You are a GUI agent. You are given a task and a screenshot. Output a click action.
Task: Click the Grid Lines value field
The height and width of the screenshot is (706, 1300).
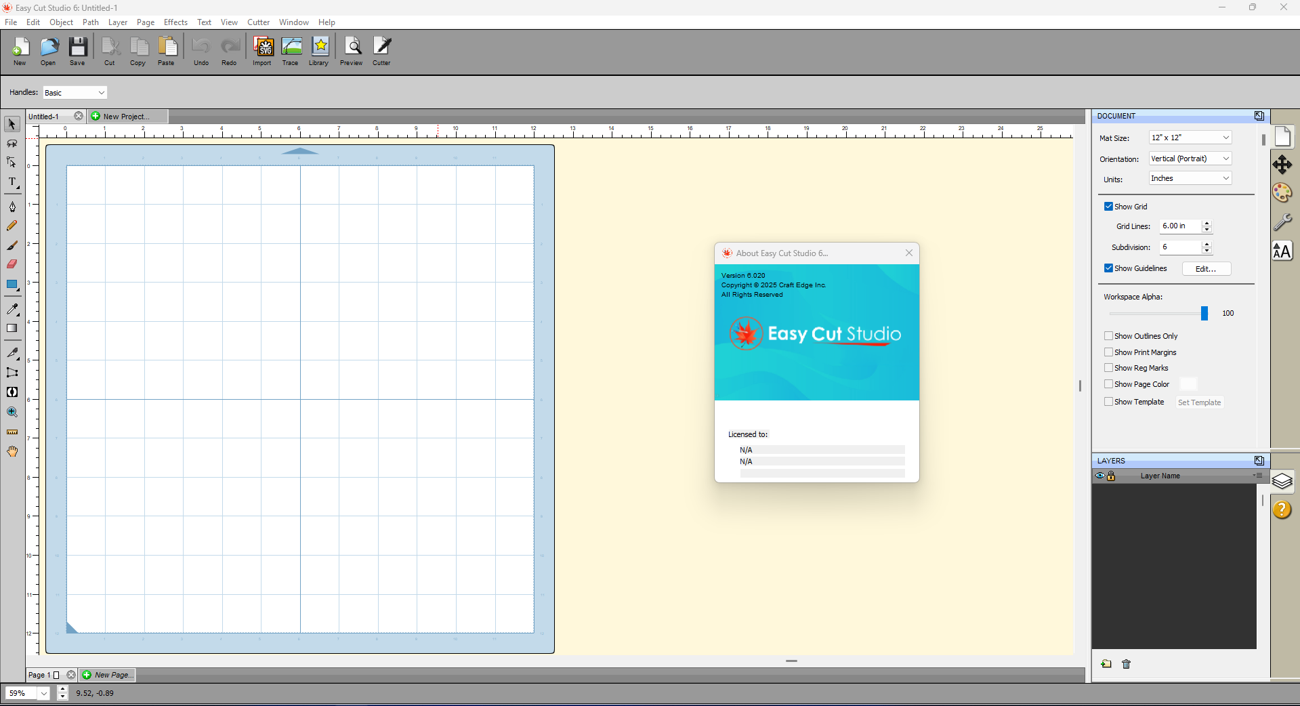click(x=1180, y=226)
